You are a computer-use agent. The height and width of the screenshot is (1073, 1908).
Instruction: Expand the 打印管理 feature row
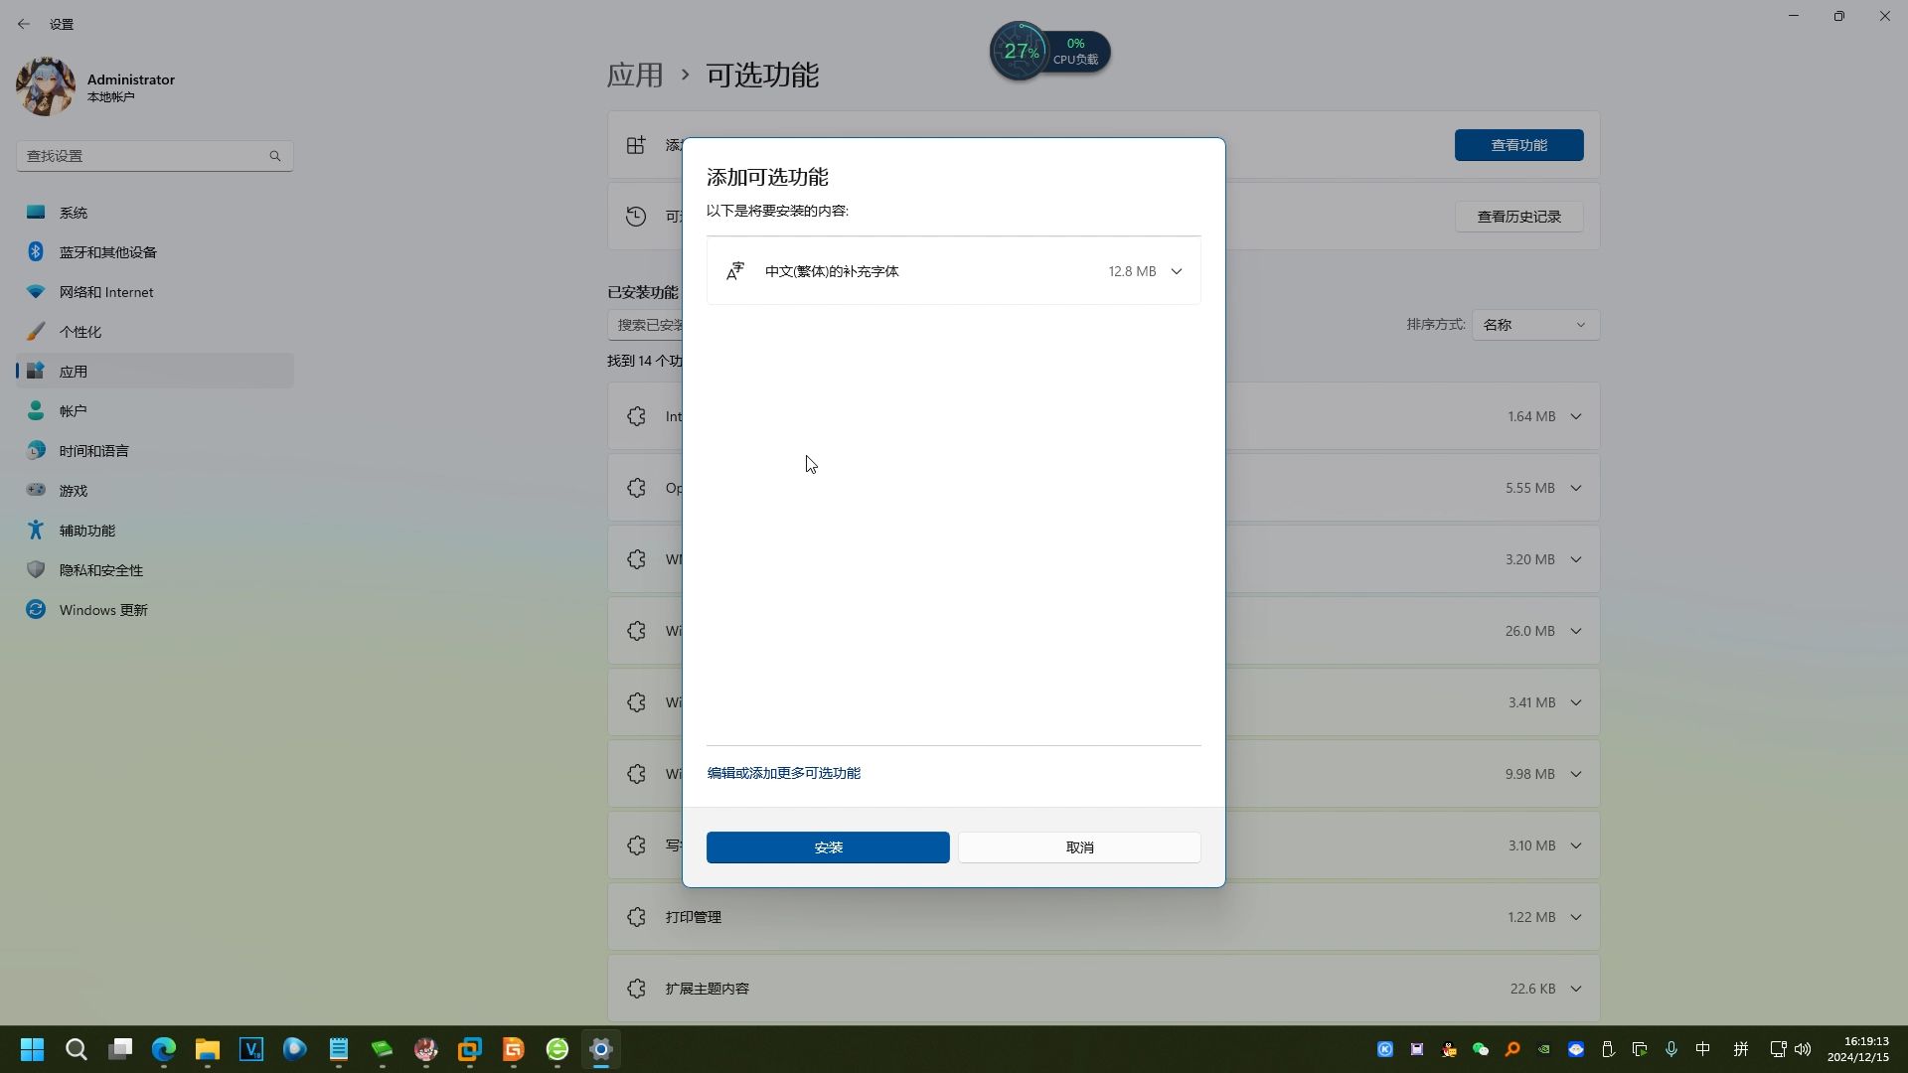tap(1576, 917)
